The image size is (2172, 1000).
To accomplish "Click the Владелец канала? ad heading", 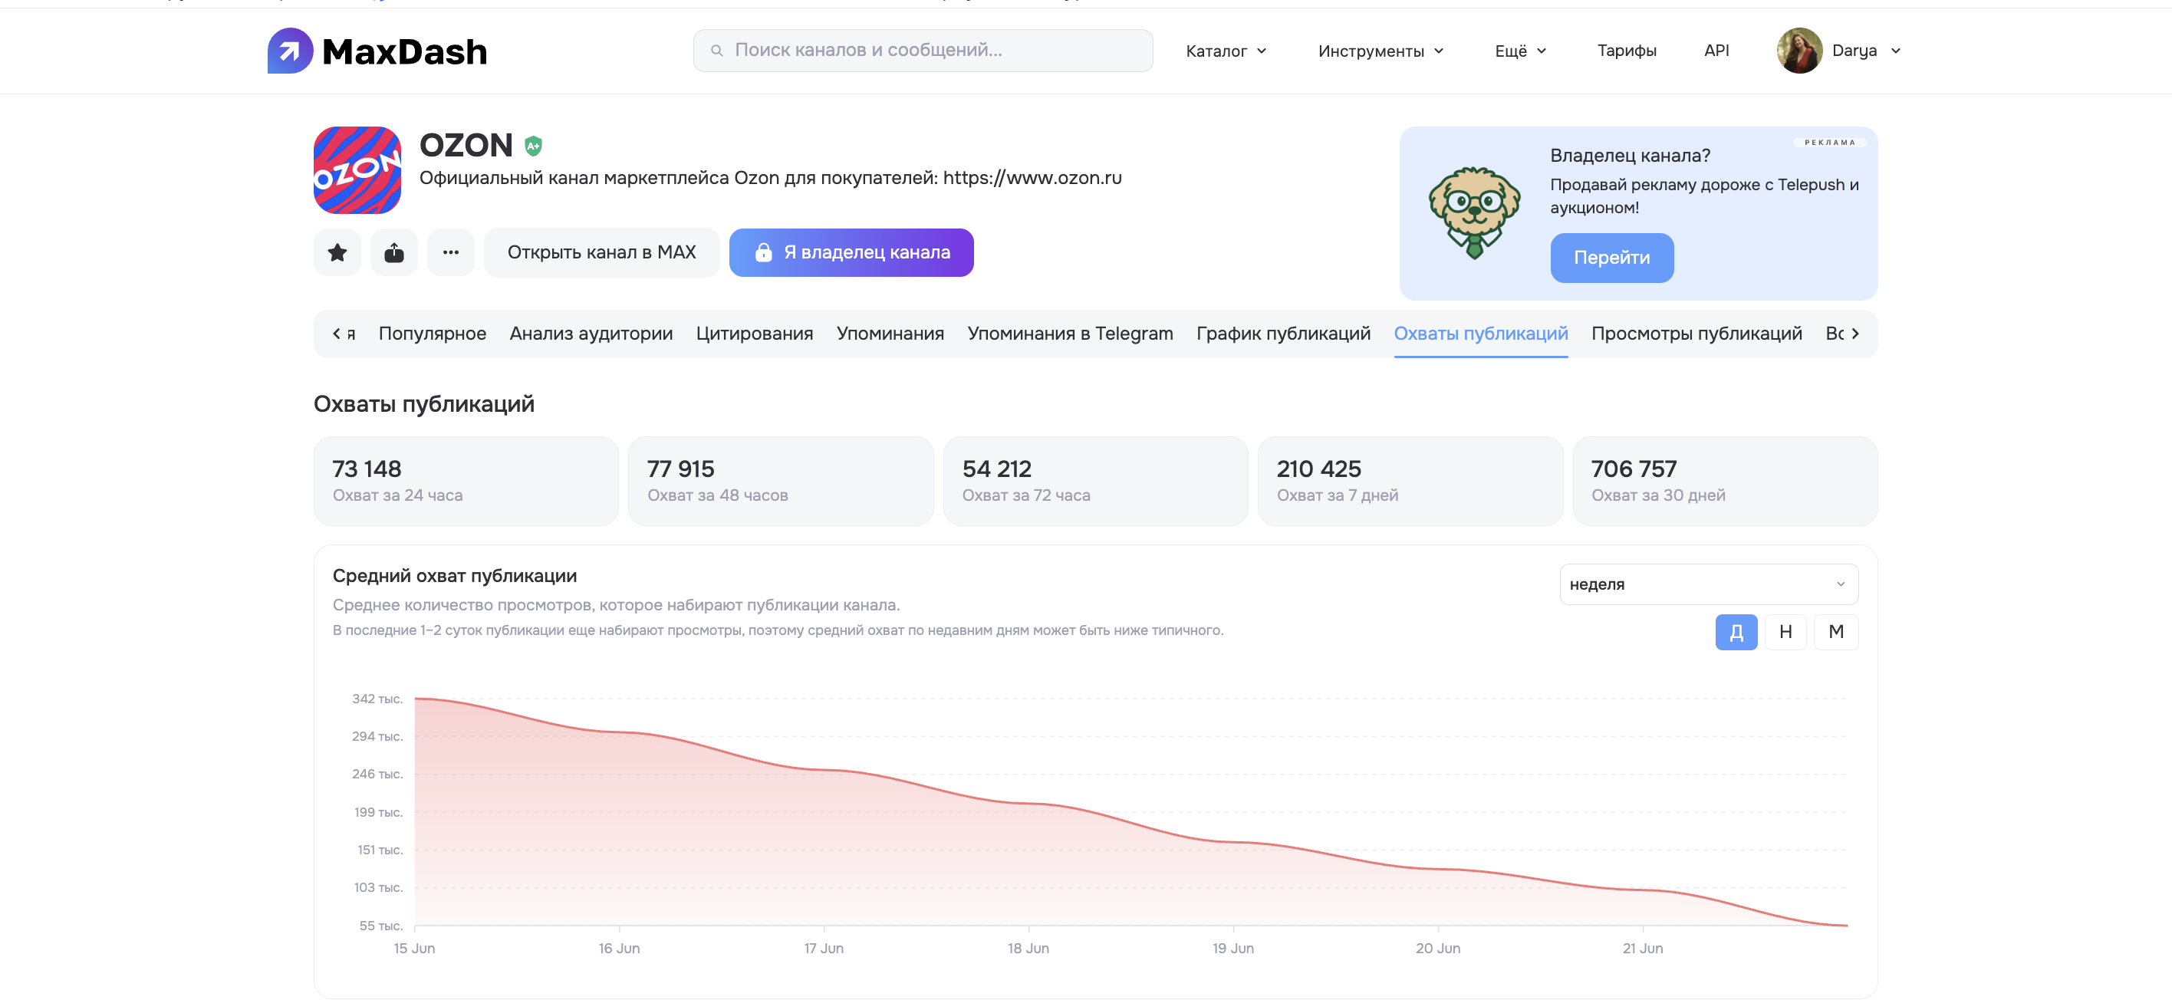I will click(x=1630, y=156).
